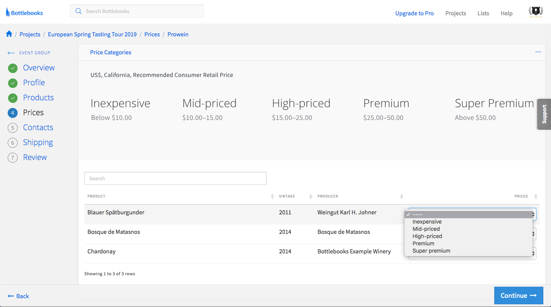Click the Price Categories panel title

pos(110,52)
